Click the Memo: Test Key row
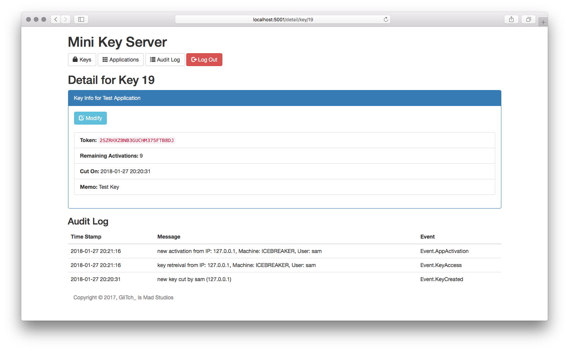The image size is (569, 351). tap(285, 187)
